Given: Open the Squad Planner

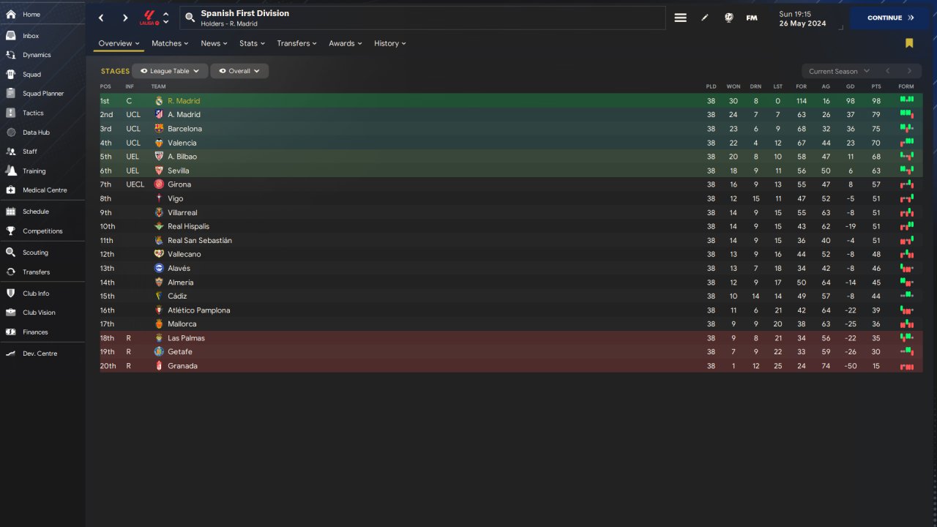Looking at the screenshot, I should tap(42, 94).
